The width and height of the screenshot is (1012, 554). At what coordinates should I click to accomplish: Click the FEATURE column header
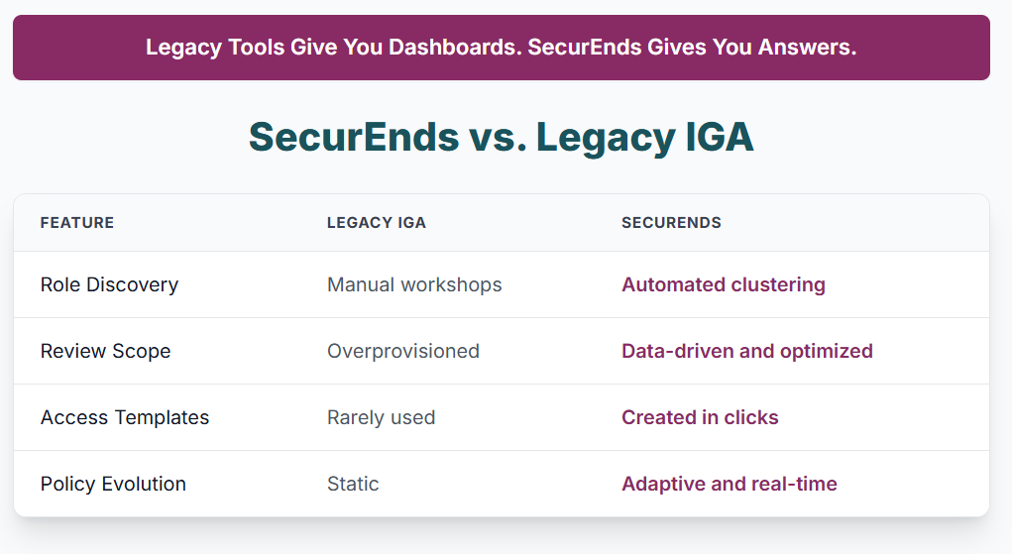(76, 223)
